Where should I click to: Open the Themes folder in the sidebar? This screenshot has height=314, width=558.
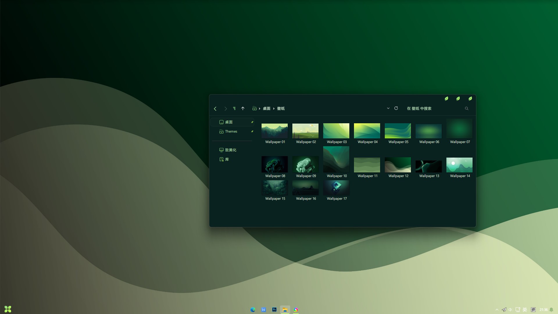pyautogui.click(x=231, y=131)
